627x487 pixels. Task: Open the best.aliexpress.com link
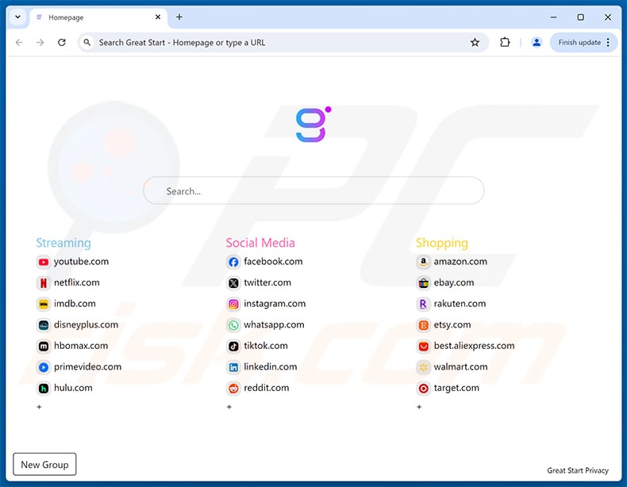pos(475,346)
